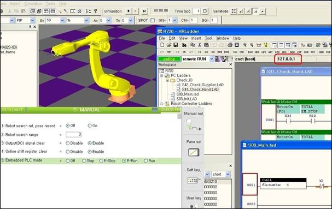Image resolution: width=332 pixels, height=209 pixels.
Task: Open the remote RUN mode dropdown
Action: point(212,59)
